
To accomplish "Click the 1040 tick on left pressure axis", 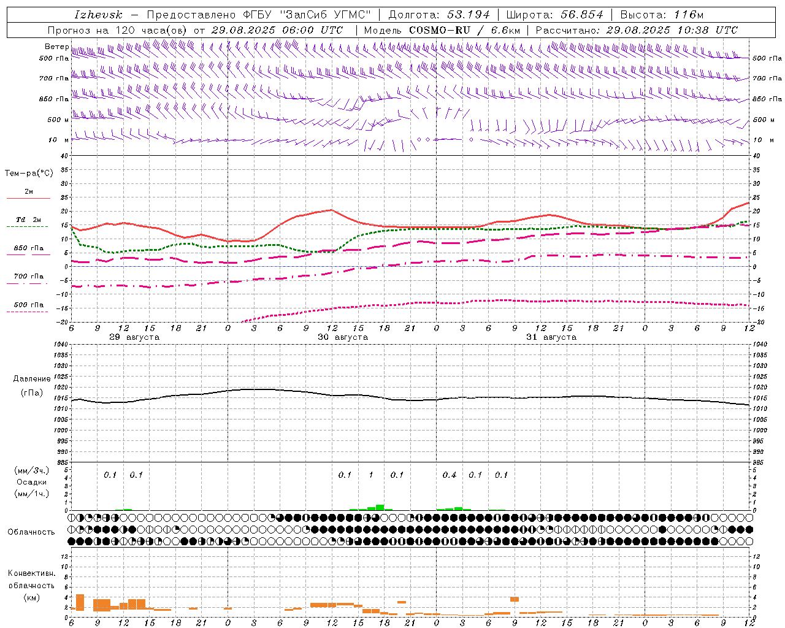I will (x=62, y=345).
